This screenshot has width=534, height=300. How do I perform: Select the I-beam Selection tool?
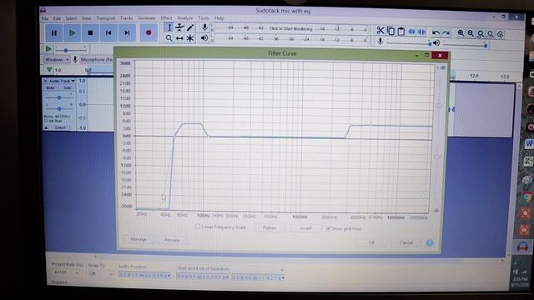pos(169,27)
